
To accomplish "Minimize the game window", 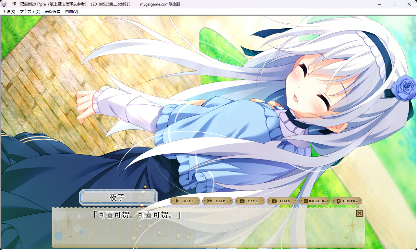I will point(380,4).
